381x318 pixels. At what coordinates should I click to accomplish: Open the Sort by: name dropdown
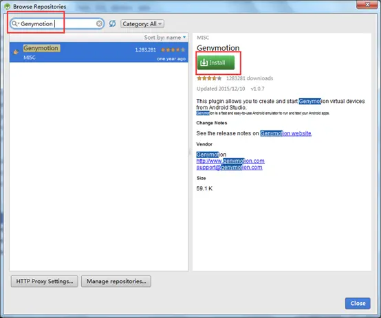165,37
